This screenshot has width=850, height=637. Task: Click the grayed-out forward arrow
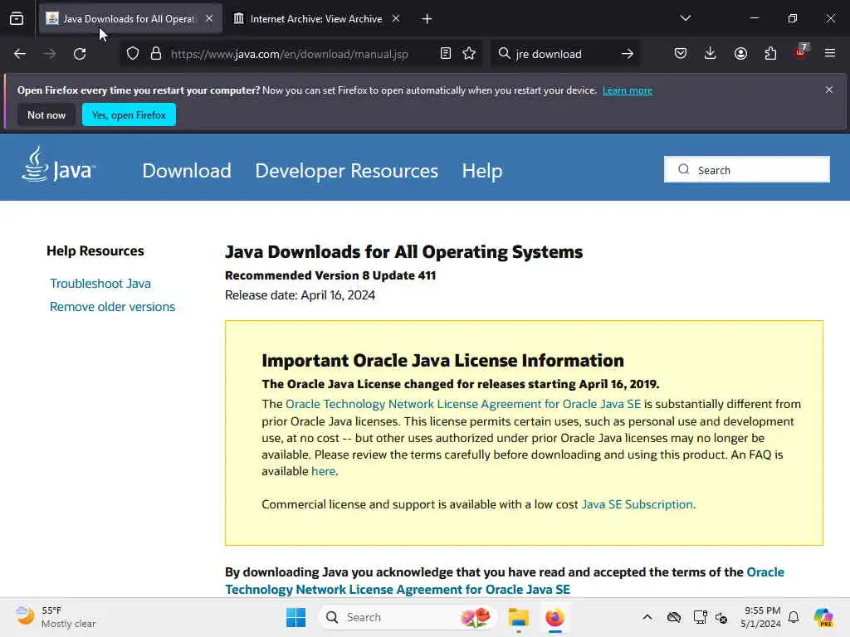pos(50,54)
